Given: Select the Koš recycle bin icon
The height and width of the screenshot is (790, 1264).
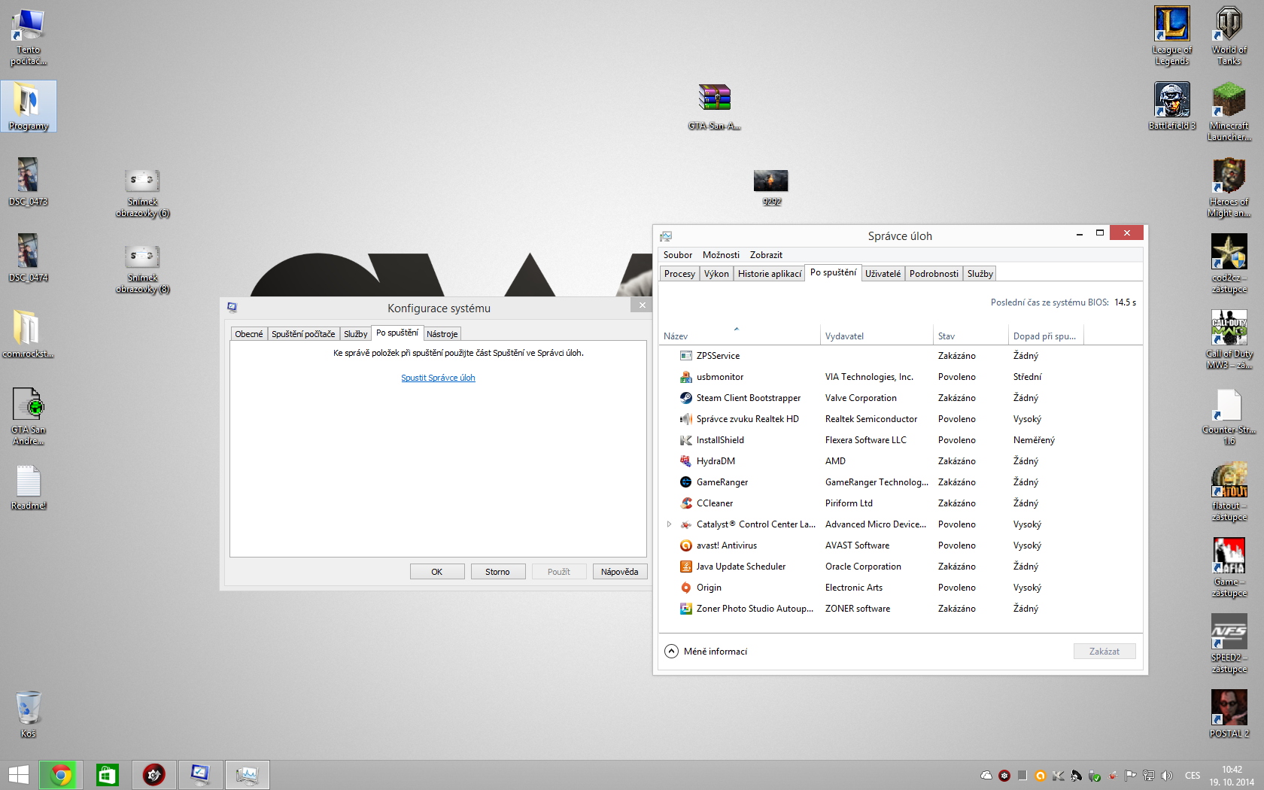Looking at the screenshot, I should coord(28,715).
